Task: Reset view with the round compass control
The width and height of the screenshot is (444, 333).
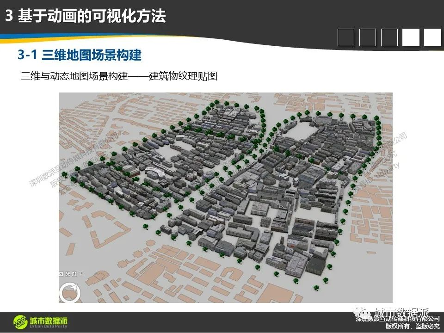Action: pyautogui.click(x=70, y=292)
